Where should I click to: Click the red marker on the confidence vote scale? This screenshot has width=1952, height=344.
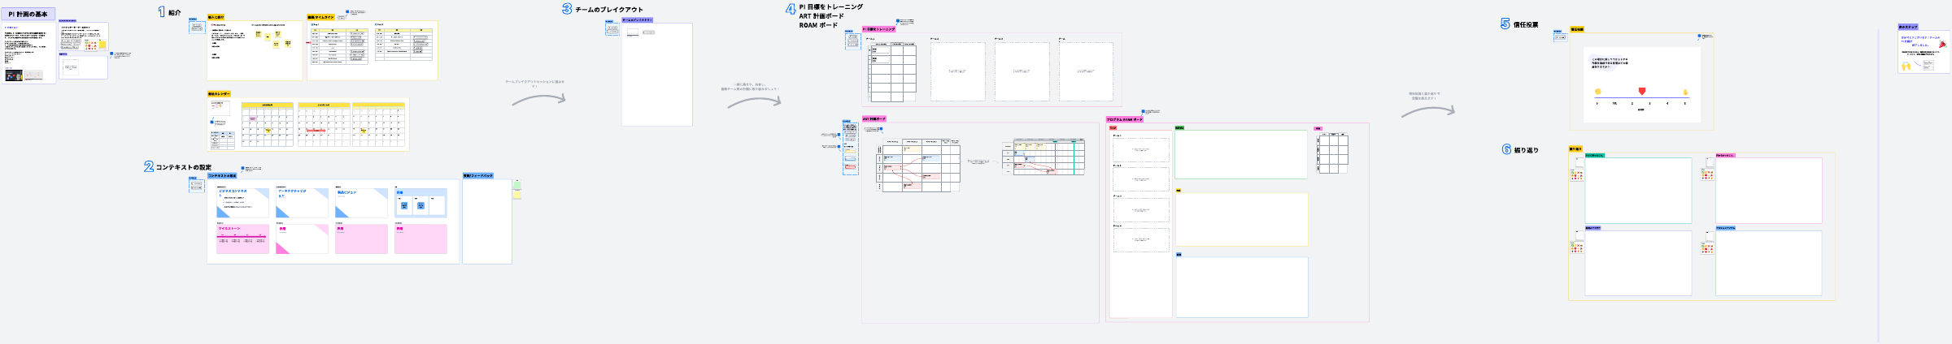[x=1641, y=91]
